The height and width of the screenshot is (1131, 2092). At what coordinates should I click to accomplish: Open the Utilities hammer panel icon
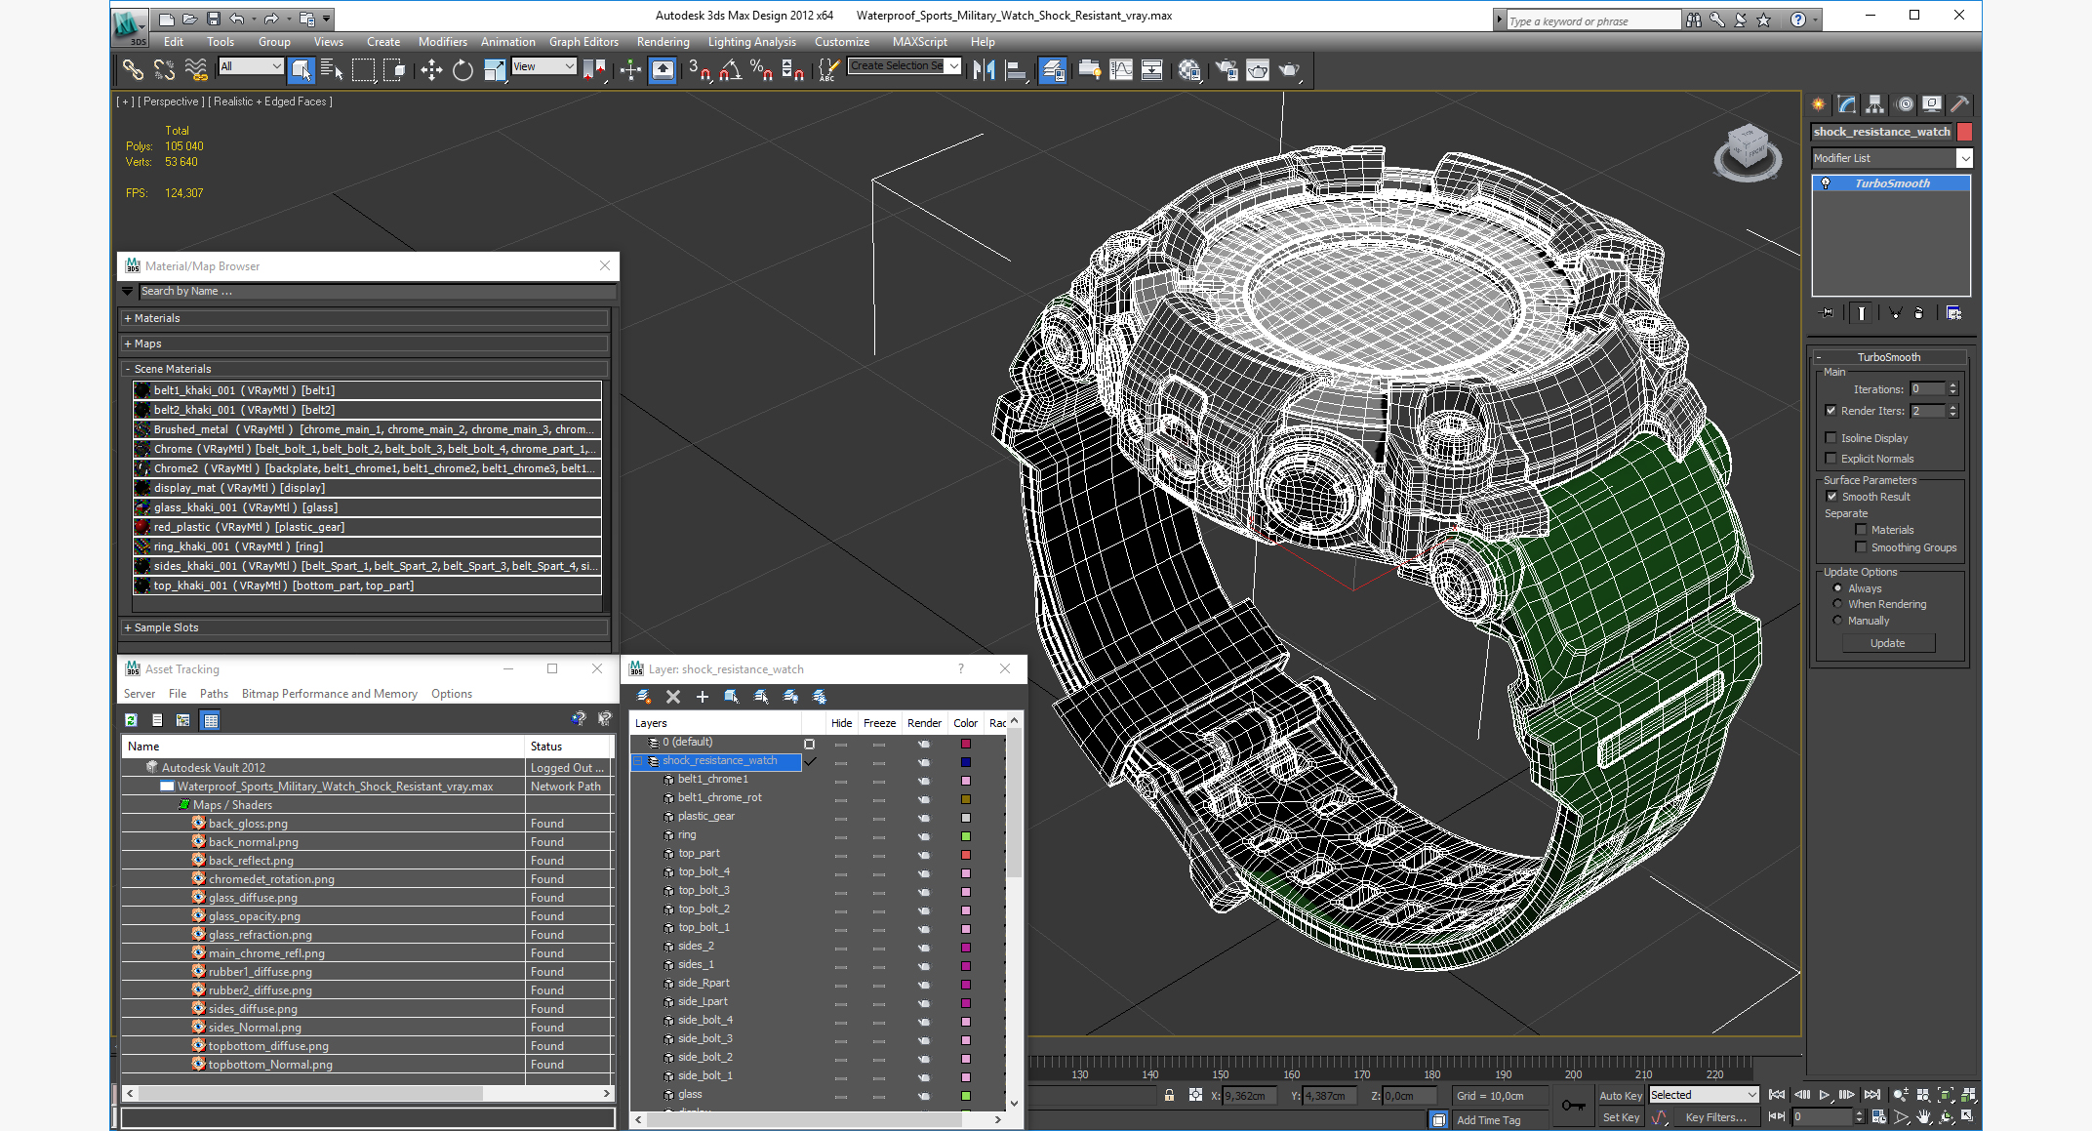point(1959,104)
